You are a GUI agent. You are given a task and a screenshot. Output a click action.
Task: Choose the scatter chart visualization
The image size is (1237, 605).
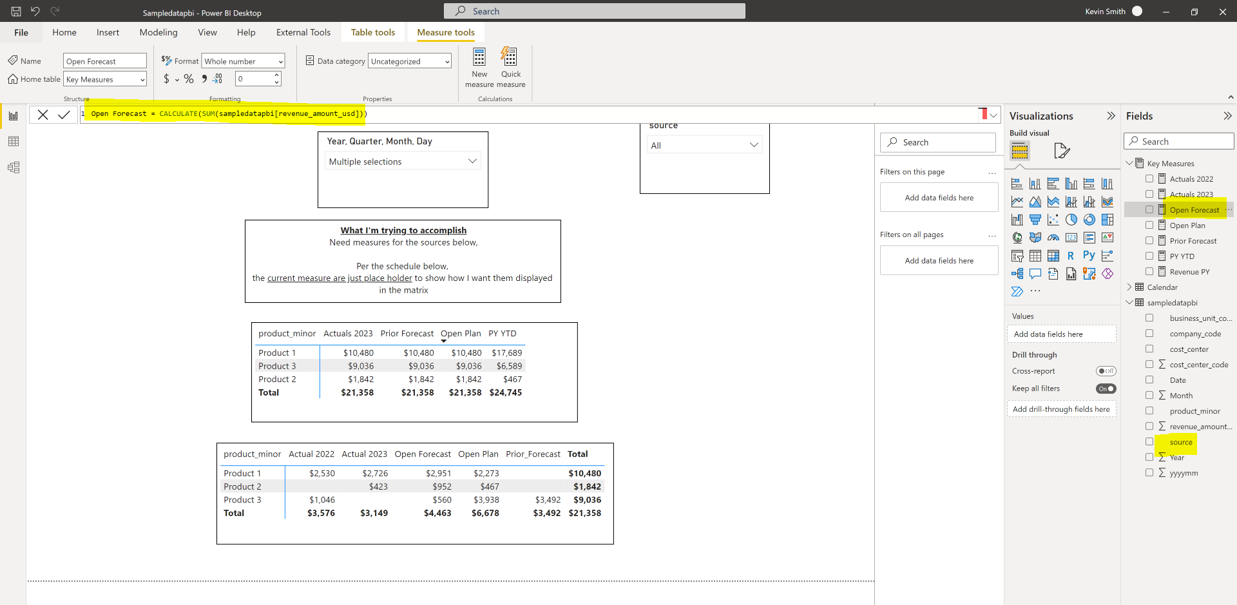pyautogui.click(x=1053, y=220)
